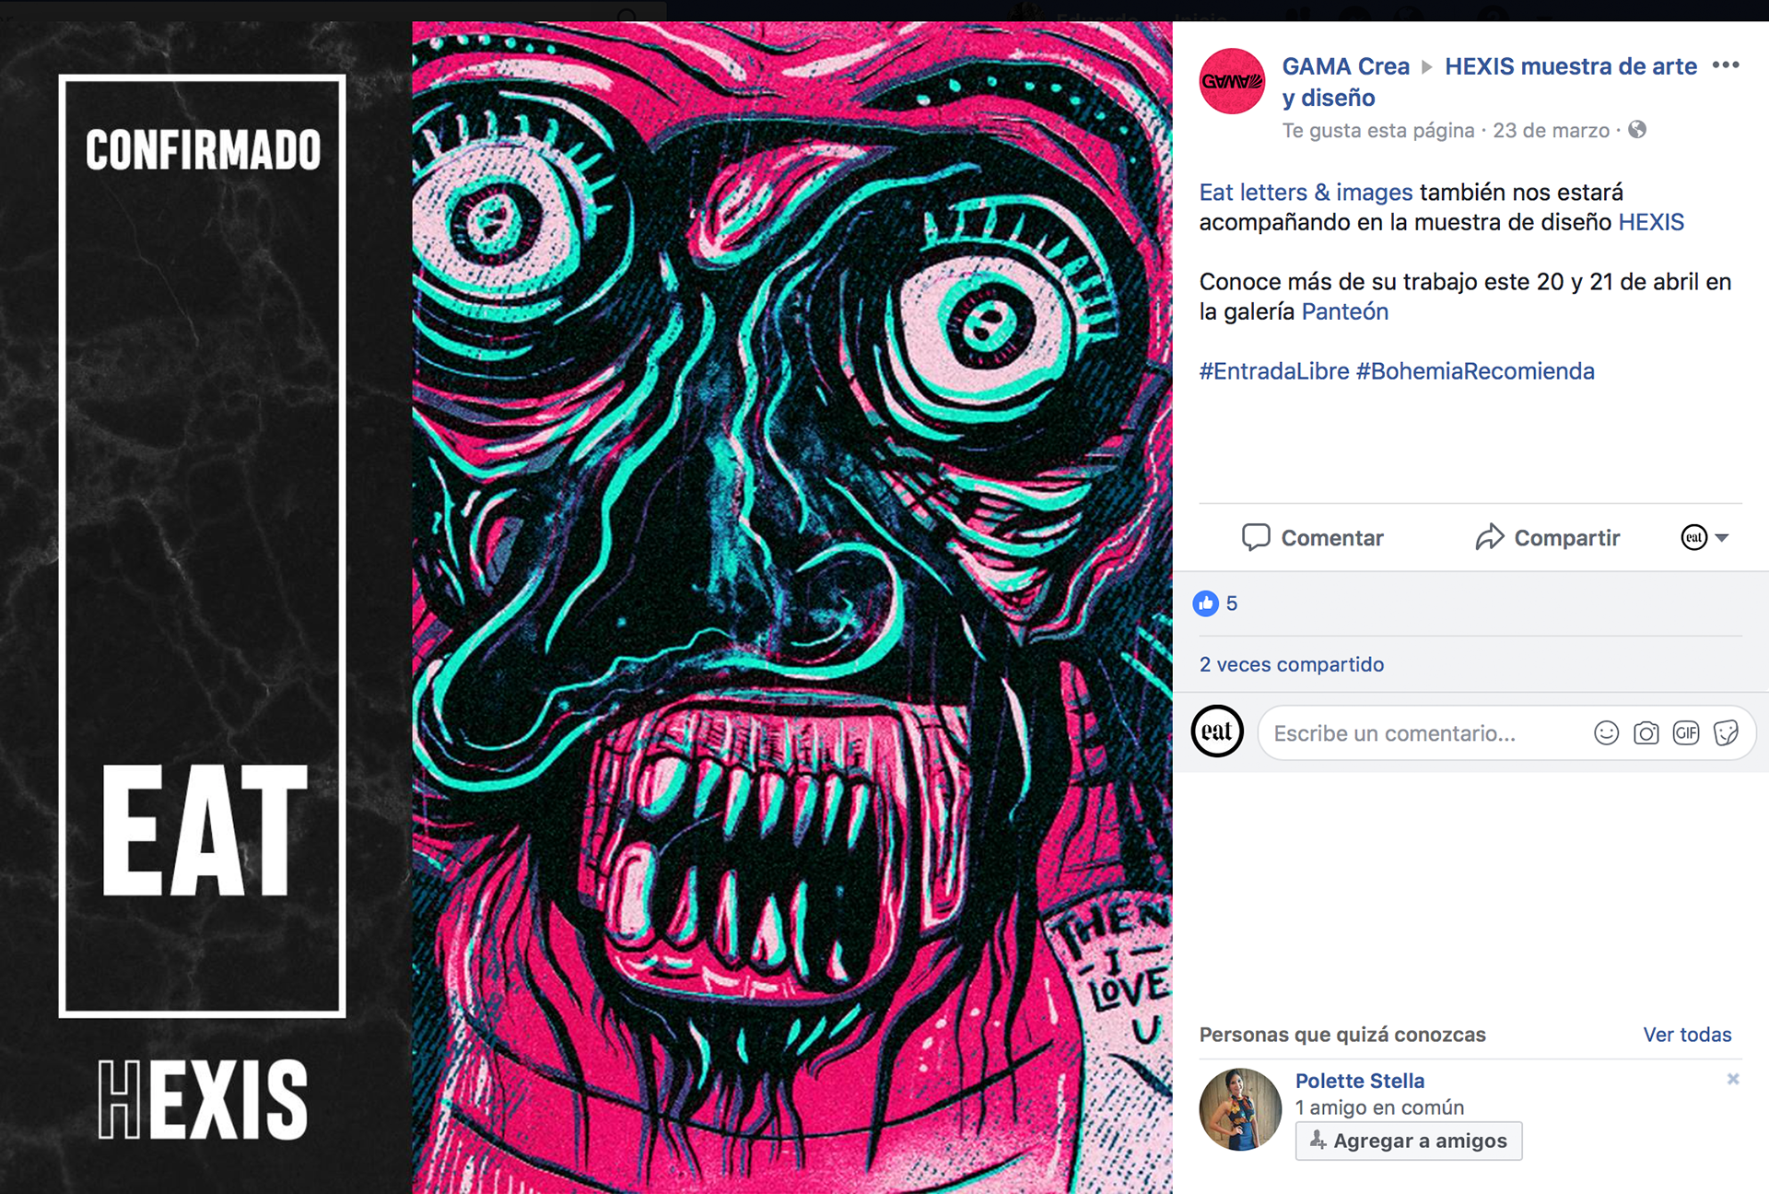Open Polette Stella's profile photo
The height and width of the screenshot is (1194, 1769).
(1240, 1109)
